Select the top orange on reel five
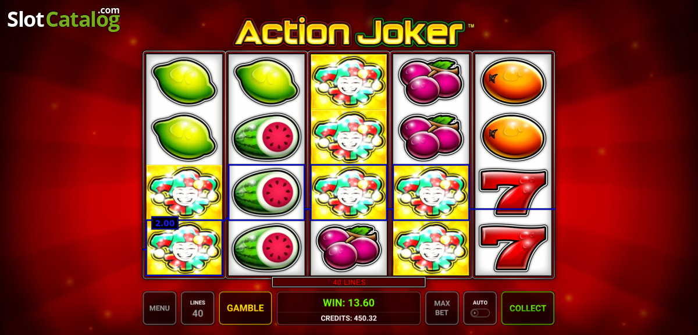 point(513,81)
